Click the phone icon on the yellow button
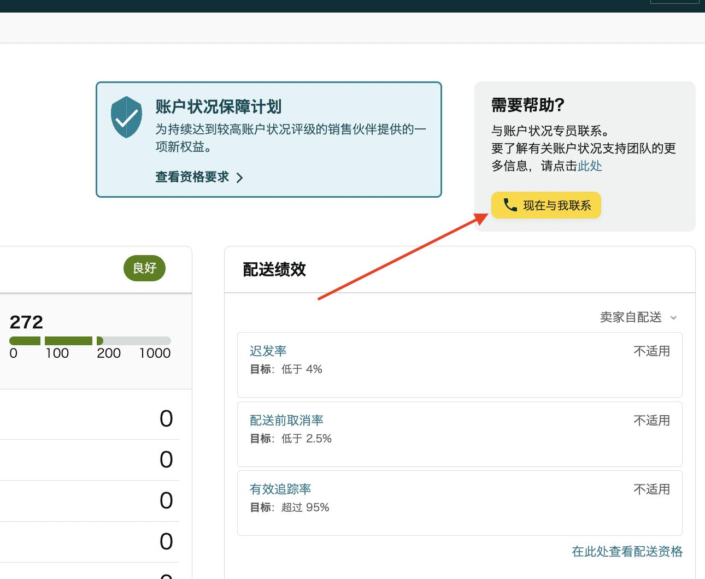This screenshot has height=579, width=705. 510,205
